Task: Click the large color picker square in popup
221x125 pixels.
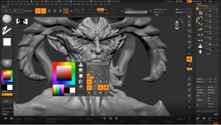Action: pos(64,74)
